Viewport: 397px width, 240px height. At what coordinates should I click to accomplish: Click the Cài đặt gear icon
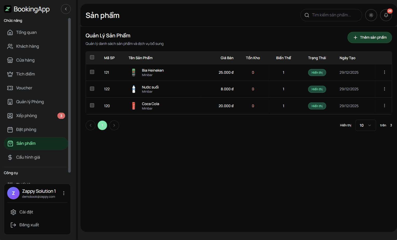[13, 212]
